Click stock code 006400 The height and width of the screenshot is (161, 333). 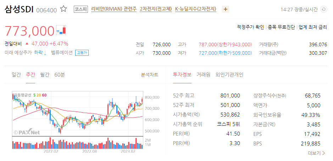(46, 10)
